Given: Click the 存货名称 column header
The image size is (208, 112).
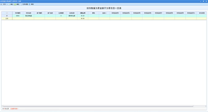Looking at the screenshot, I should pyautogui.click(x=28, y=13).
